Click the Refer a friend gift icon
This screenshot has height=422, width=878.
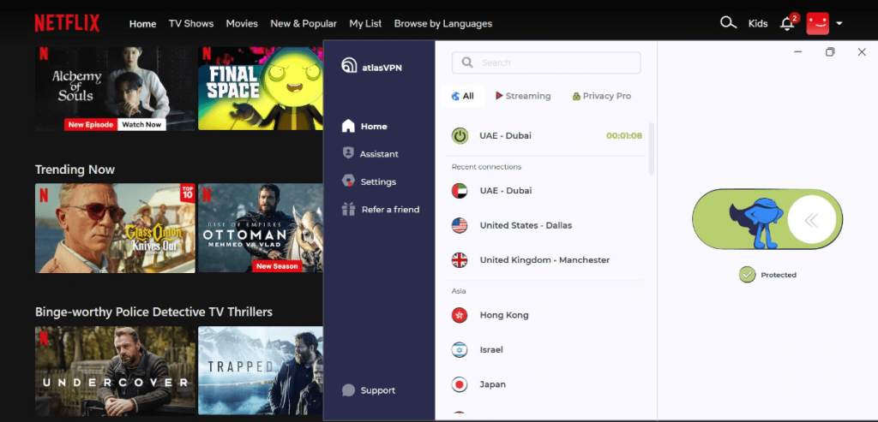[348, 209]
